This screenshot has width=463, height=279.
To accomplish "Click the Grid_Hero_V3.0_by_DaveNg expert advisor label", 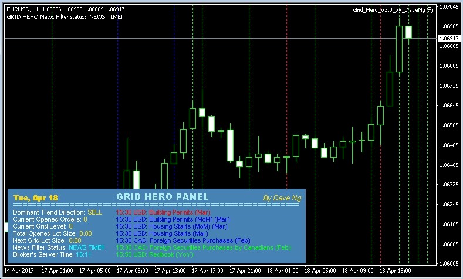I will (389, 10).
